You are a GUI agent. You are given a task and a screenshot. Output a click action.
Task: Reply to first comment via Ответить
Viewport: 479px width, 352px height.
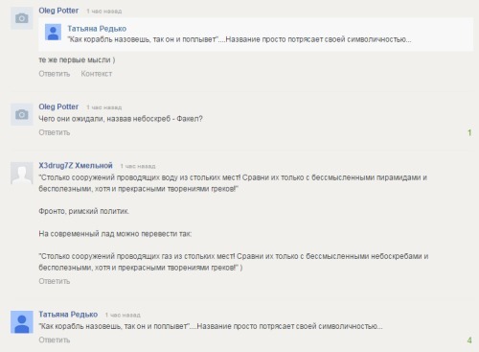pos(55,74)
